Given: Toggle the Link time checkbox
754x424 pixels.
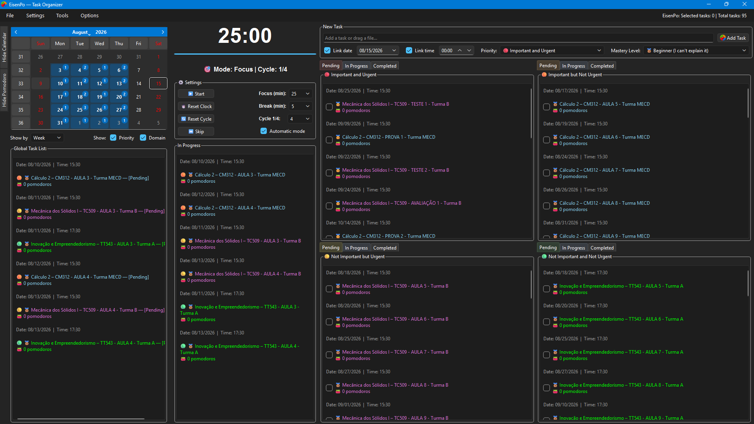Looking at the screenshot, I should [x=409, y=51].
